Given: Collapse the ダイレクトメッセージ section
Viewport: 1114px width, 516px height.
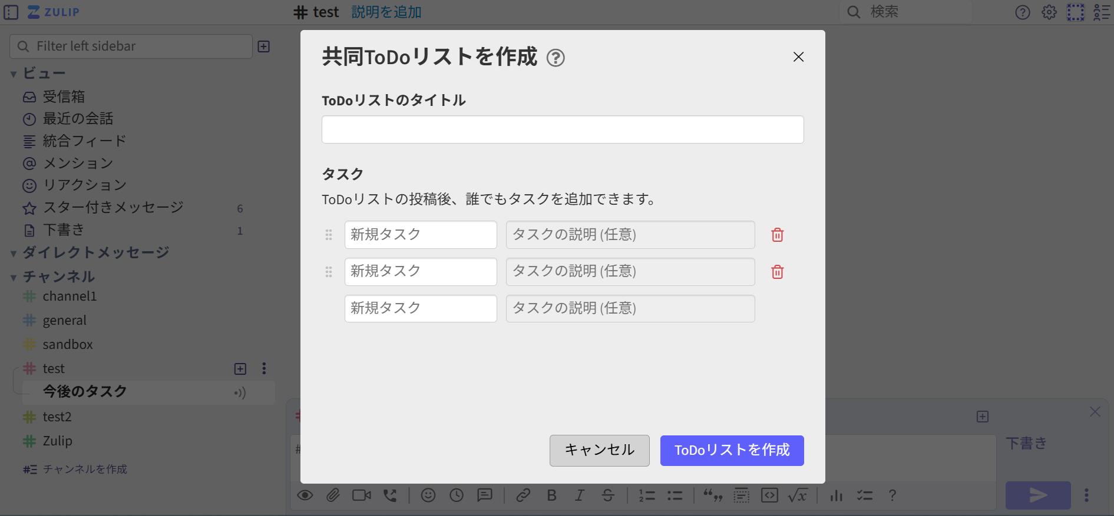Looking at the screenshot, I should click(x=14, y=254).
